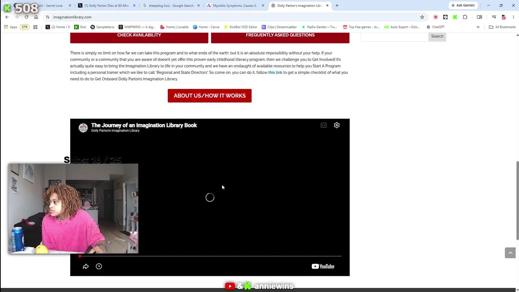Open the (2) Home / X bookmark
The width and height of the screenshot is (519, 292).
click(58, 27)
